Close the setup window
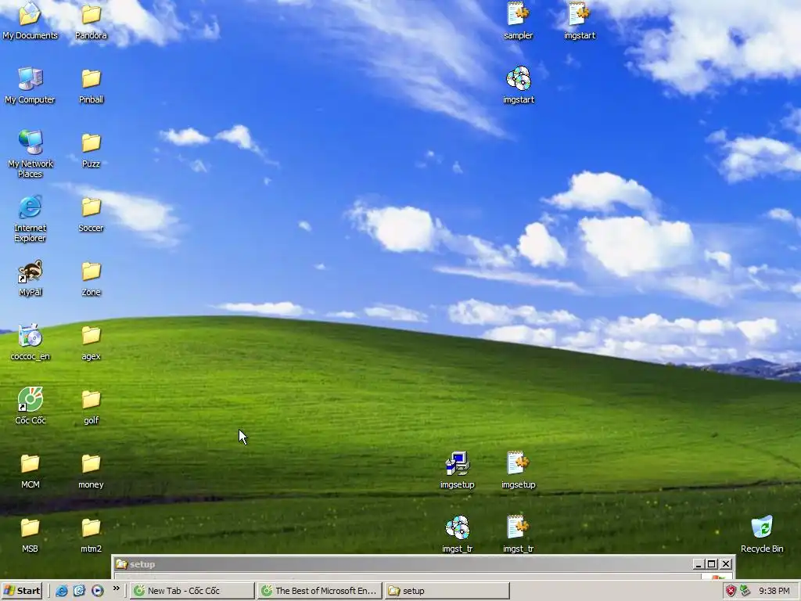Viewport: 801px width, 601px height. tap(726, 563)
